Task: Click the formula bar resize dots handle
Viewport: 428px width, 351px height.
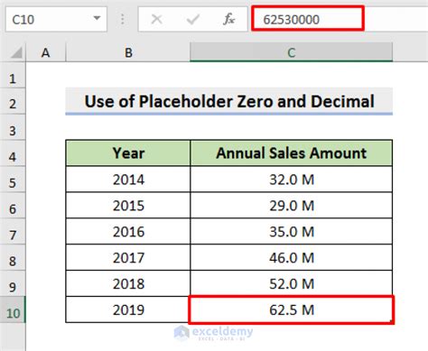Action: tap(123, 20)
